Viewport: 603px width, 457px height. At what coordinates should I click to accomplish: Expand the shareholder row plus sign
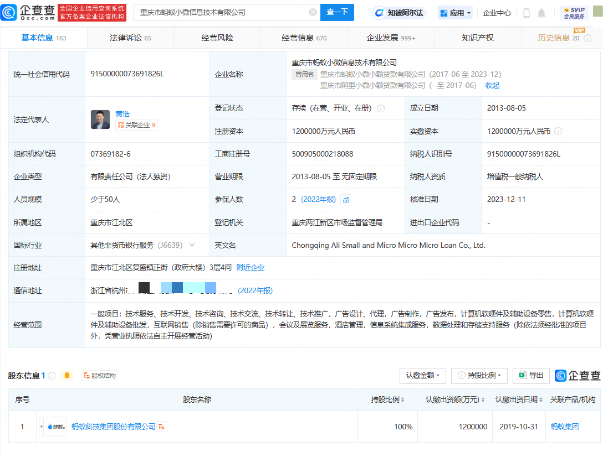42,427
